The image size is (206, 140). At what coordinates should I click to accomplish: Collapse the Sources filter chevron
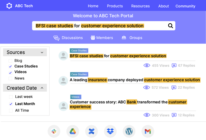[42, 52]
